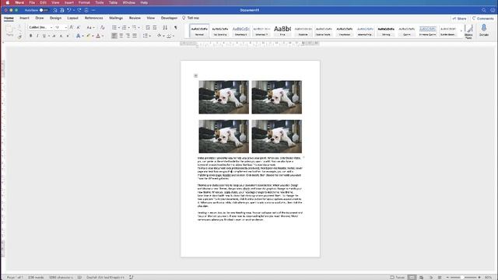Switch to the Design tab
This screenshot has width=498, height=280.
coord(55,18)
